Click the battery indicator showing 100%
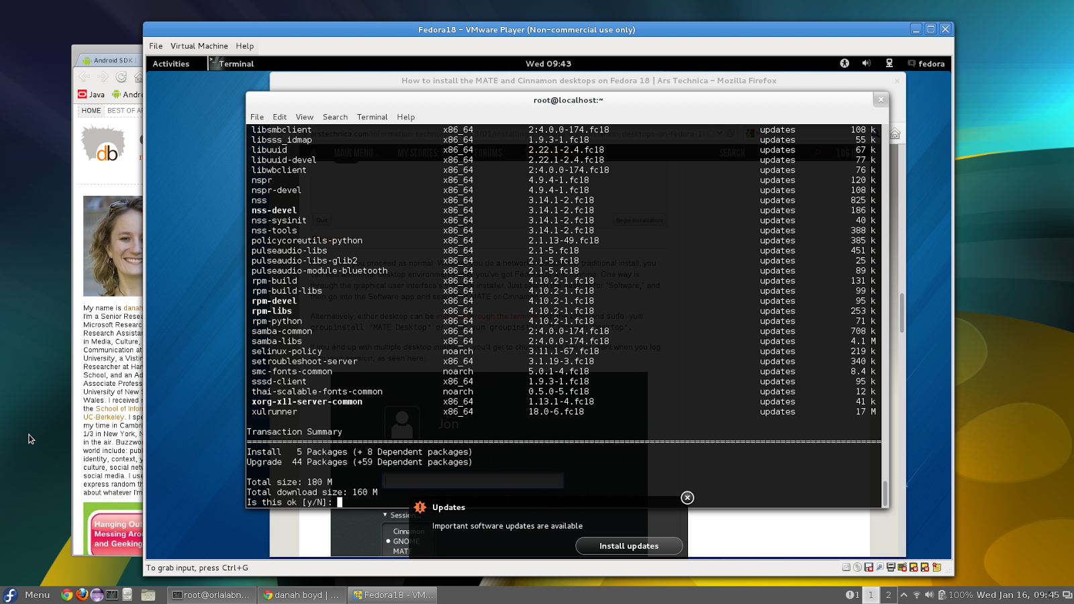 [x=948, y=595]
